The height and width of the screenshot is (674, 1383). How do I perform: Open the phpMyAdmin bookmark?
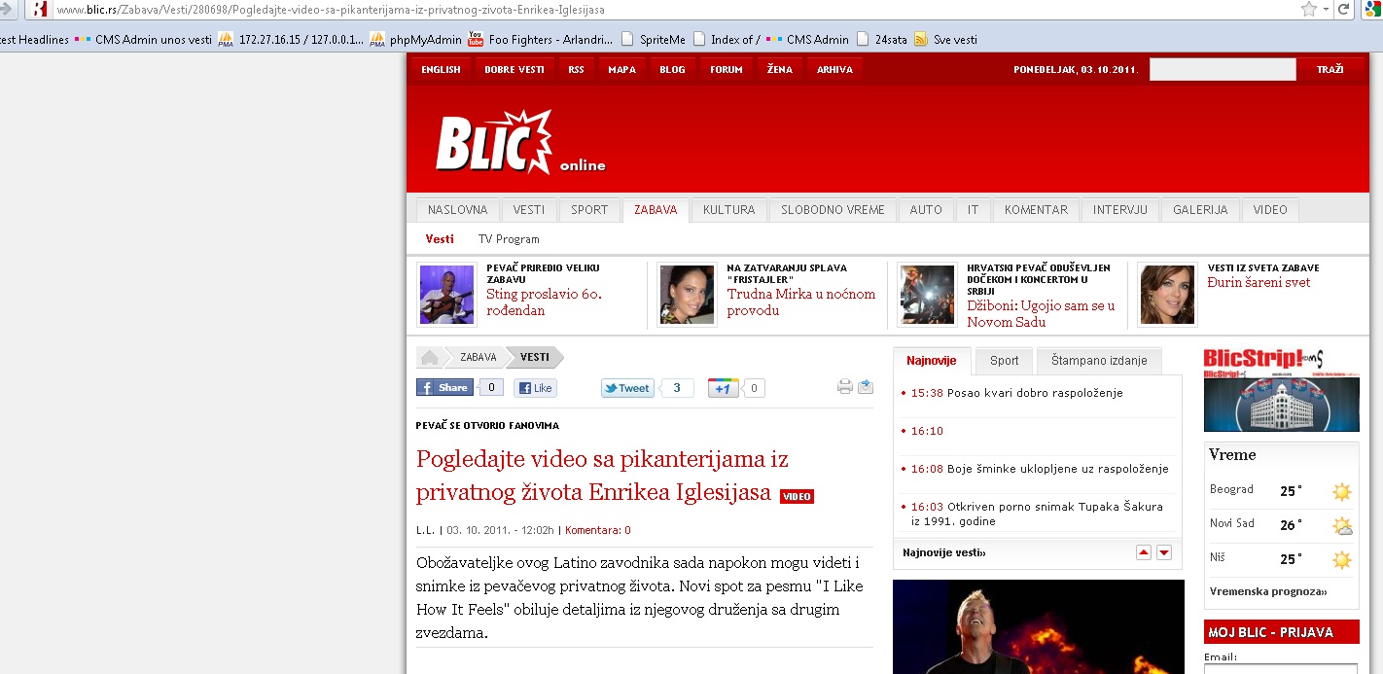coord(424,40)
